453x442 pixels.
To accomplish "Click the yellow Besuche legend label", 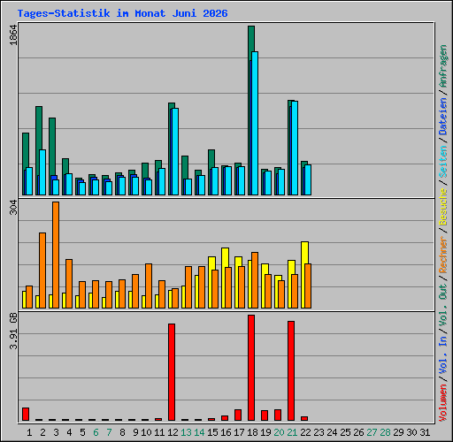I will pyautogui.click(x=443, y=207).
